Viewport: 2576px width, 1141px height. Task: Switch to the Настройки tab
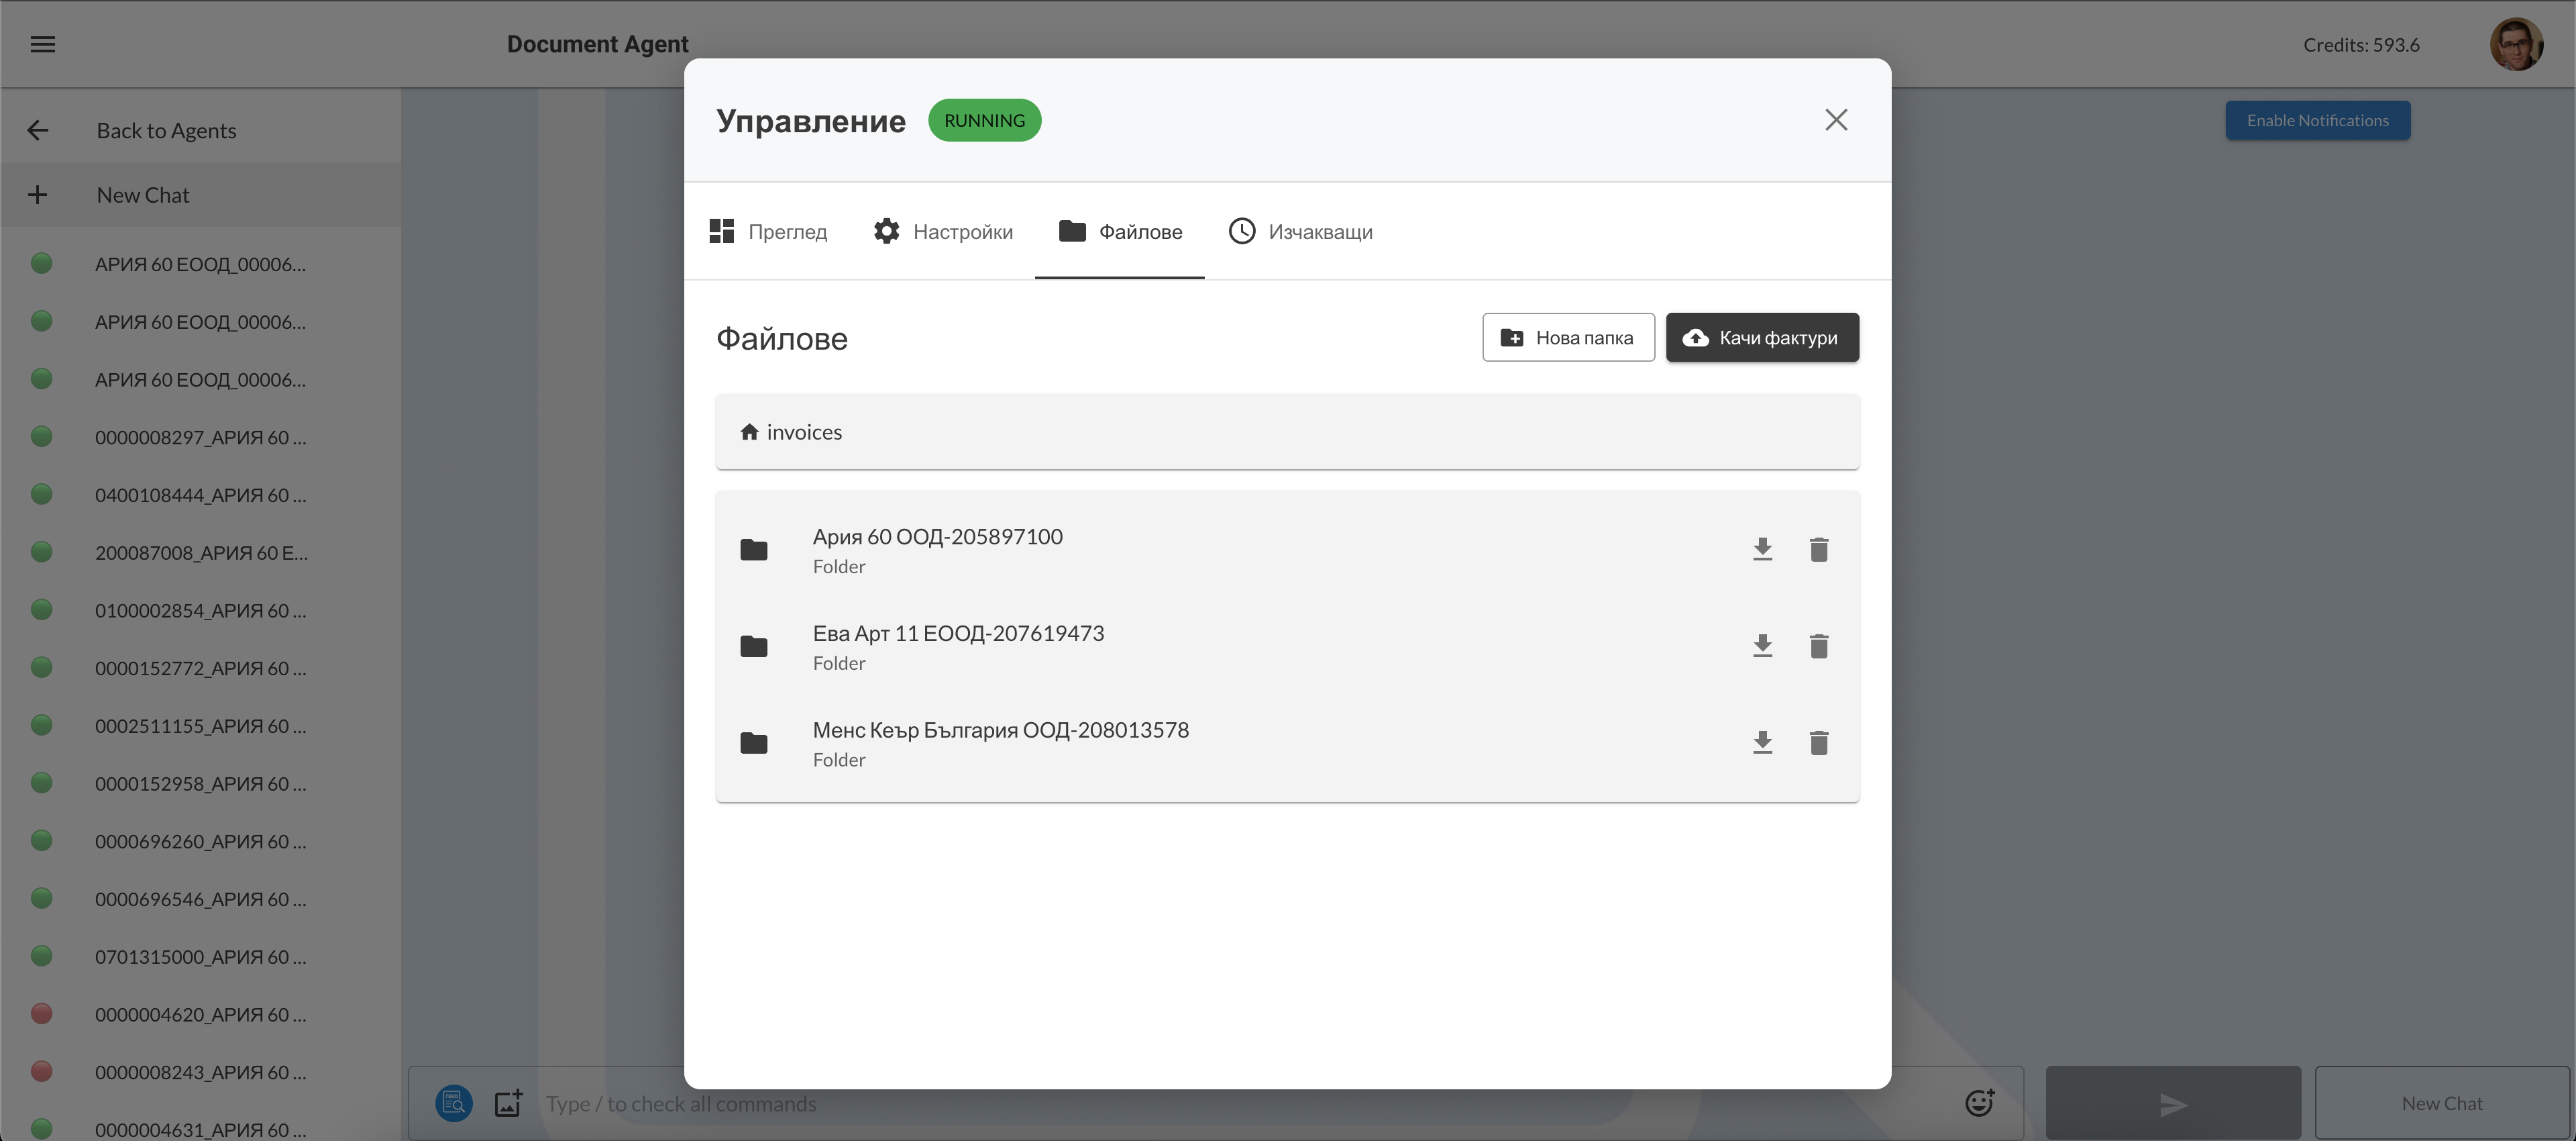tap(942, 232)
